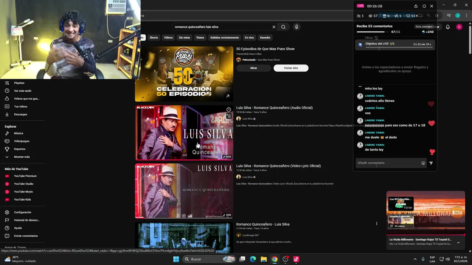Open Chrome three-dot menu
The height and width of the screenshot is (265, 472).
467,15
